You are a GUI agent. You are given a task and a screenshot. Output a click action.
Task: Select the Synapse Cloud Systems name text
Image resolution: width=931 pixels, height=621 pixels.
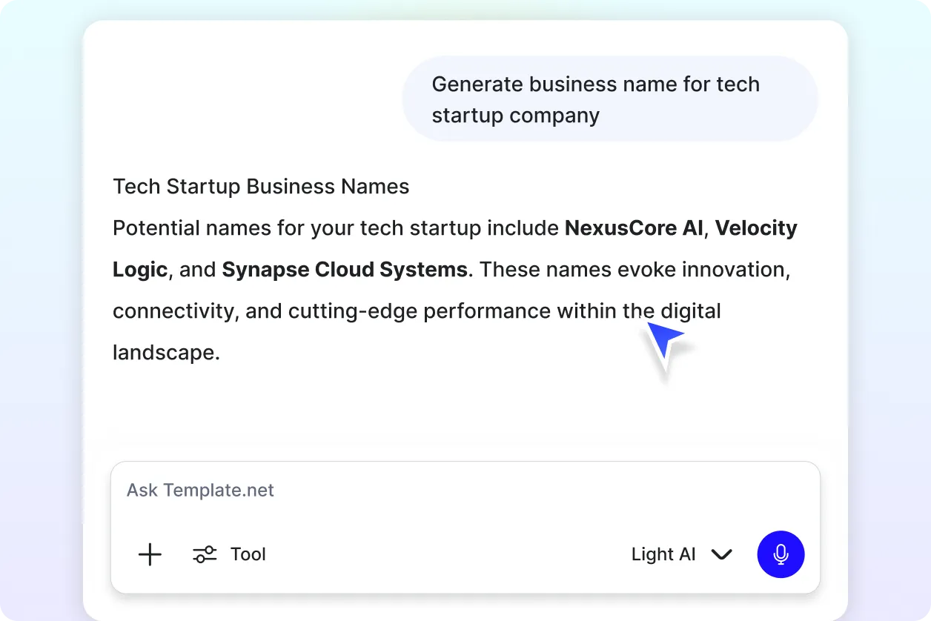(344, 269)
